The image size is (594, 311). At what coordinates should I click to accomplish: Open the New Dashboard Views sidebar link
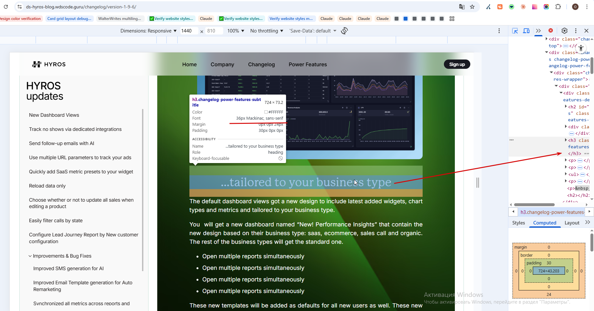pos(54,115)
